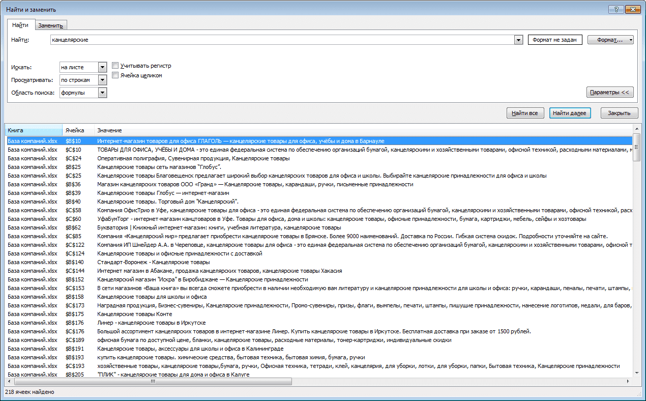Click the horizontal scrollbar left arrow

click(x=10, y=381)
